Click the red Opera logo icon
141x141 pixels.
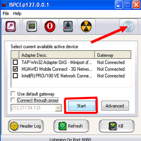(50, 26)
